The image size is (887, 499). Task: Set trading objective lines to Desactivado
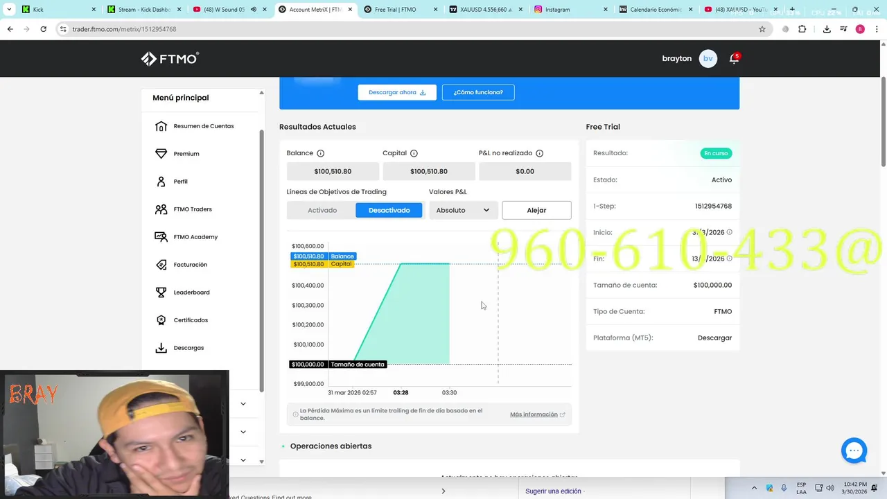389,210
